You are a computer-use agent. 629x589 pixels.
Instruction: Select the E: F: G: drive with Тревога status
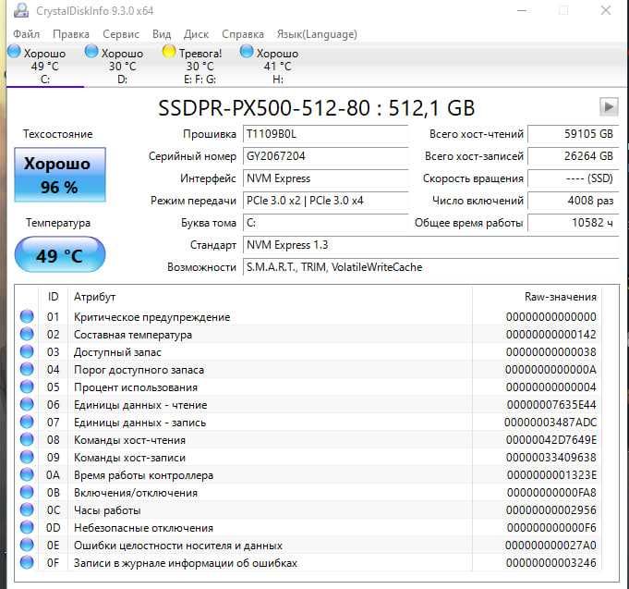coord(200,65)
